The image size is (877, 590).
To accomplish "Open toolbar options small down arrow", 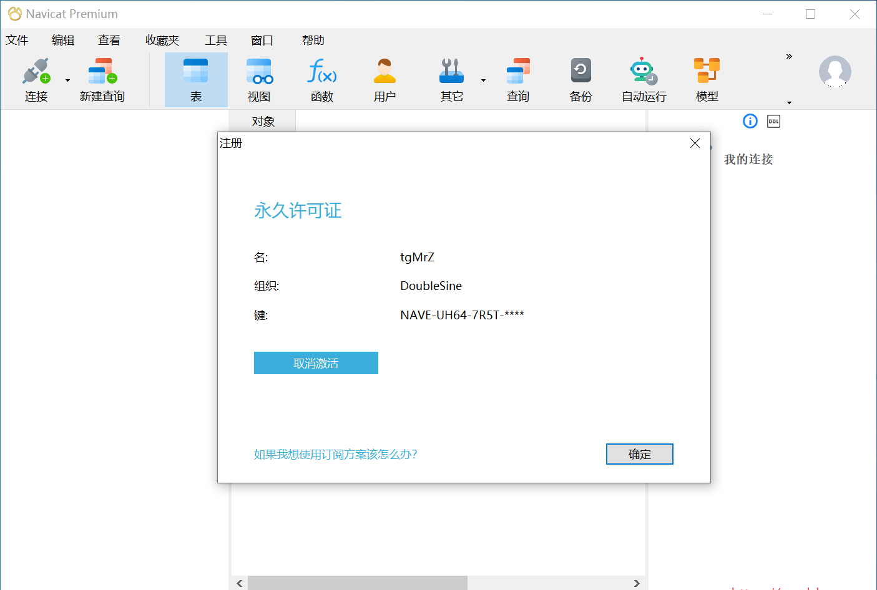I will [x=789, y=103].
